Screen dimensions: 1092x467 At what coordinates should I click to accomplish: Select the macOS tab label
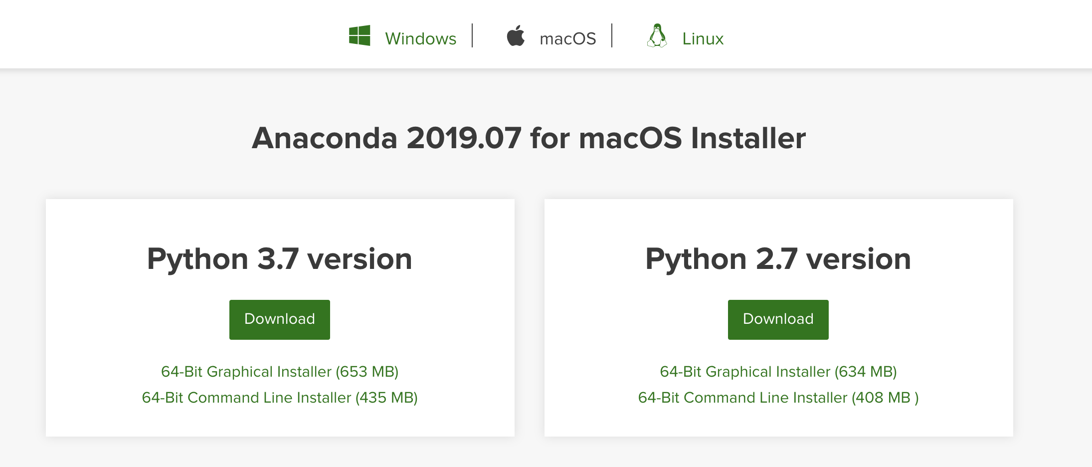(x=567, y=38)
